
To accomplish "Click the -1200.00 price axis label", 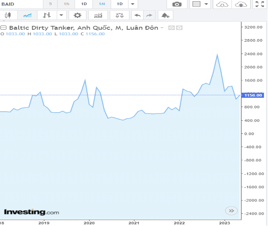I will [x=254, y=174].
